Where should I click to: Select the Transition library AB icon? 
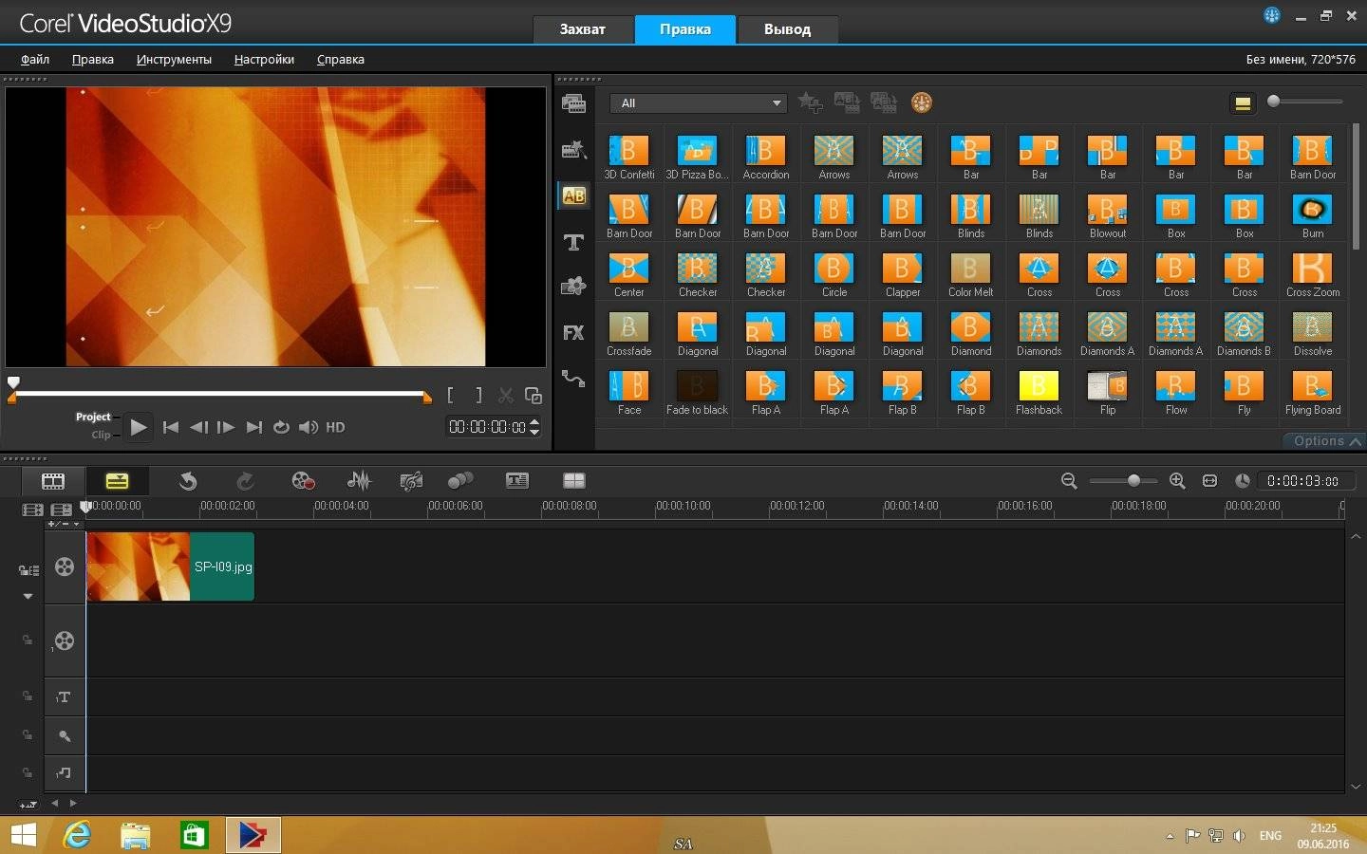pos(573,195)
